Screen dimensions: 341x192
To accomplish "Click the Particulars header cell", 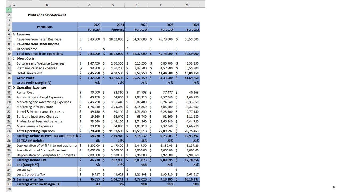I will 45,27.
